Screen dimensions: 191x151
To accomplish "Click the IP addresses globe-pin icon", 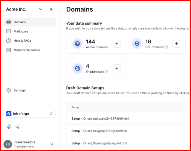I will click(x=78, y=68).
